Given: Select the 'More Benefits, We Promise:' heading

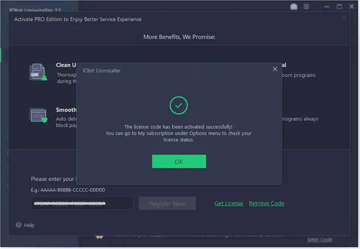Looking at the screenshot, I should pyautogui.click(x=179, y=37).
